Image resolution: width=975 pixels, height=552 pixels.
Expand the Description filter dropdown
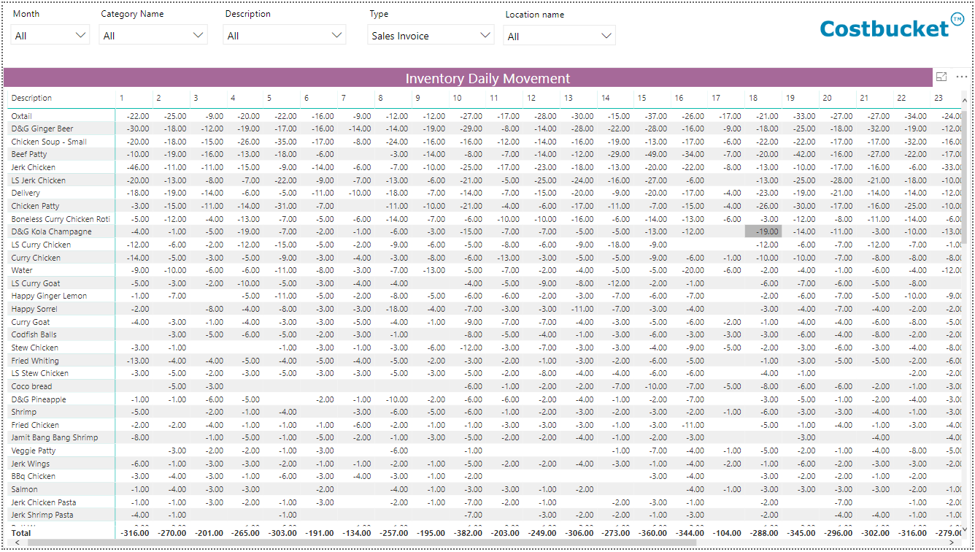[x=284, y=36]
